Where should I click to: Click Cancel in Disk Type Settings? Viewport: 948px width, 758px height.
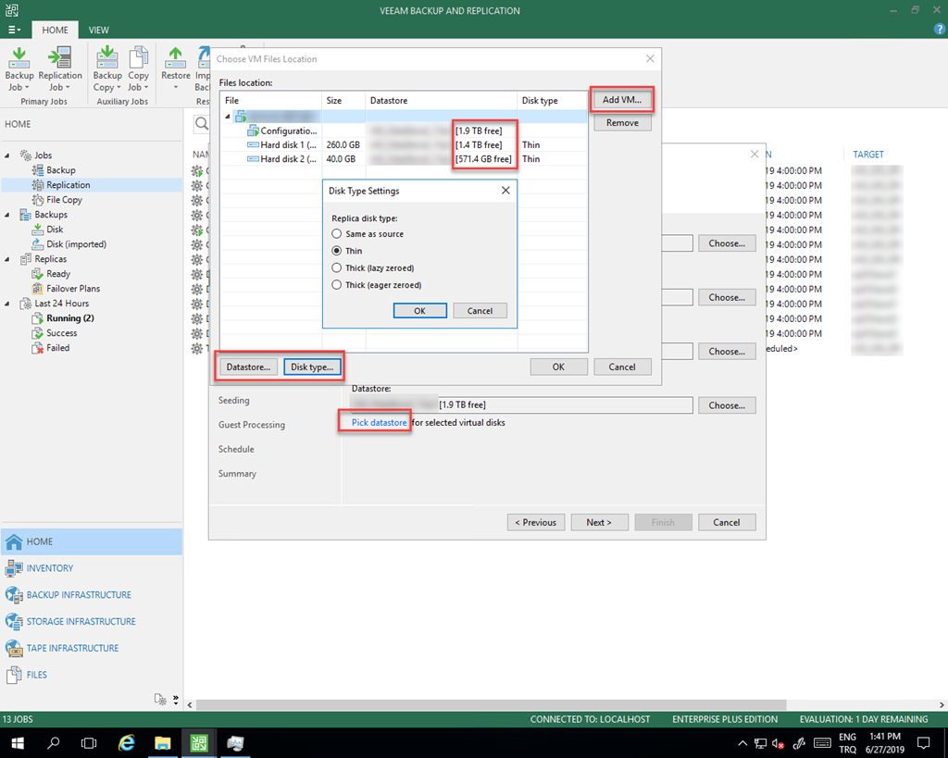tap(480, 311)
